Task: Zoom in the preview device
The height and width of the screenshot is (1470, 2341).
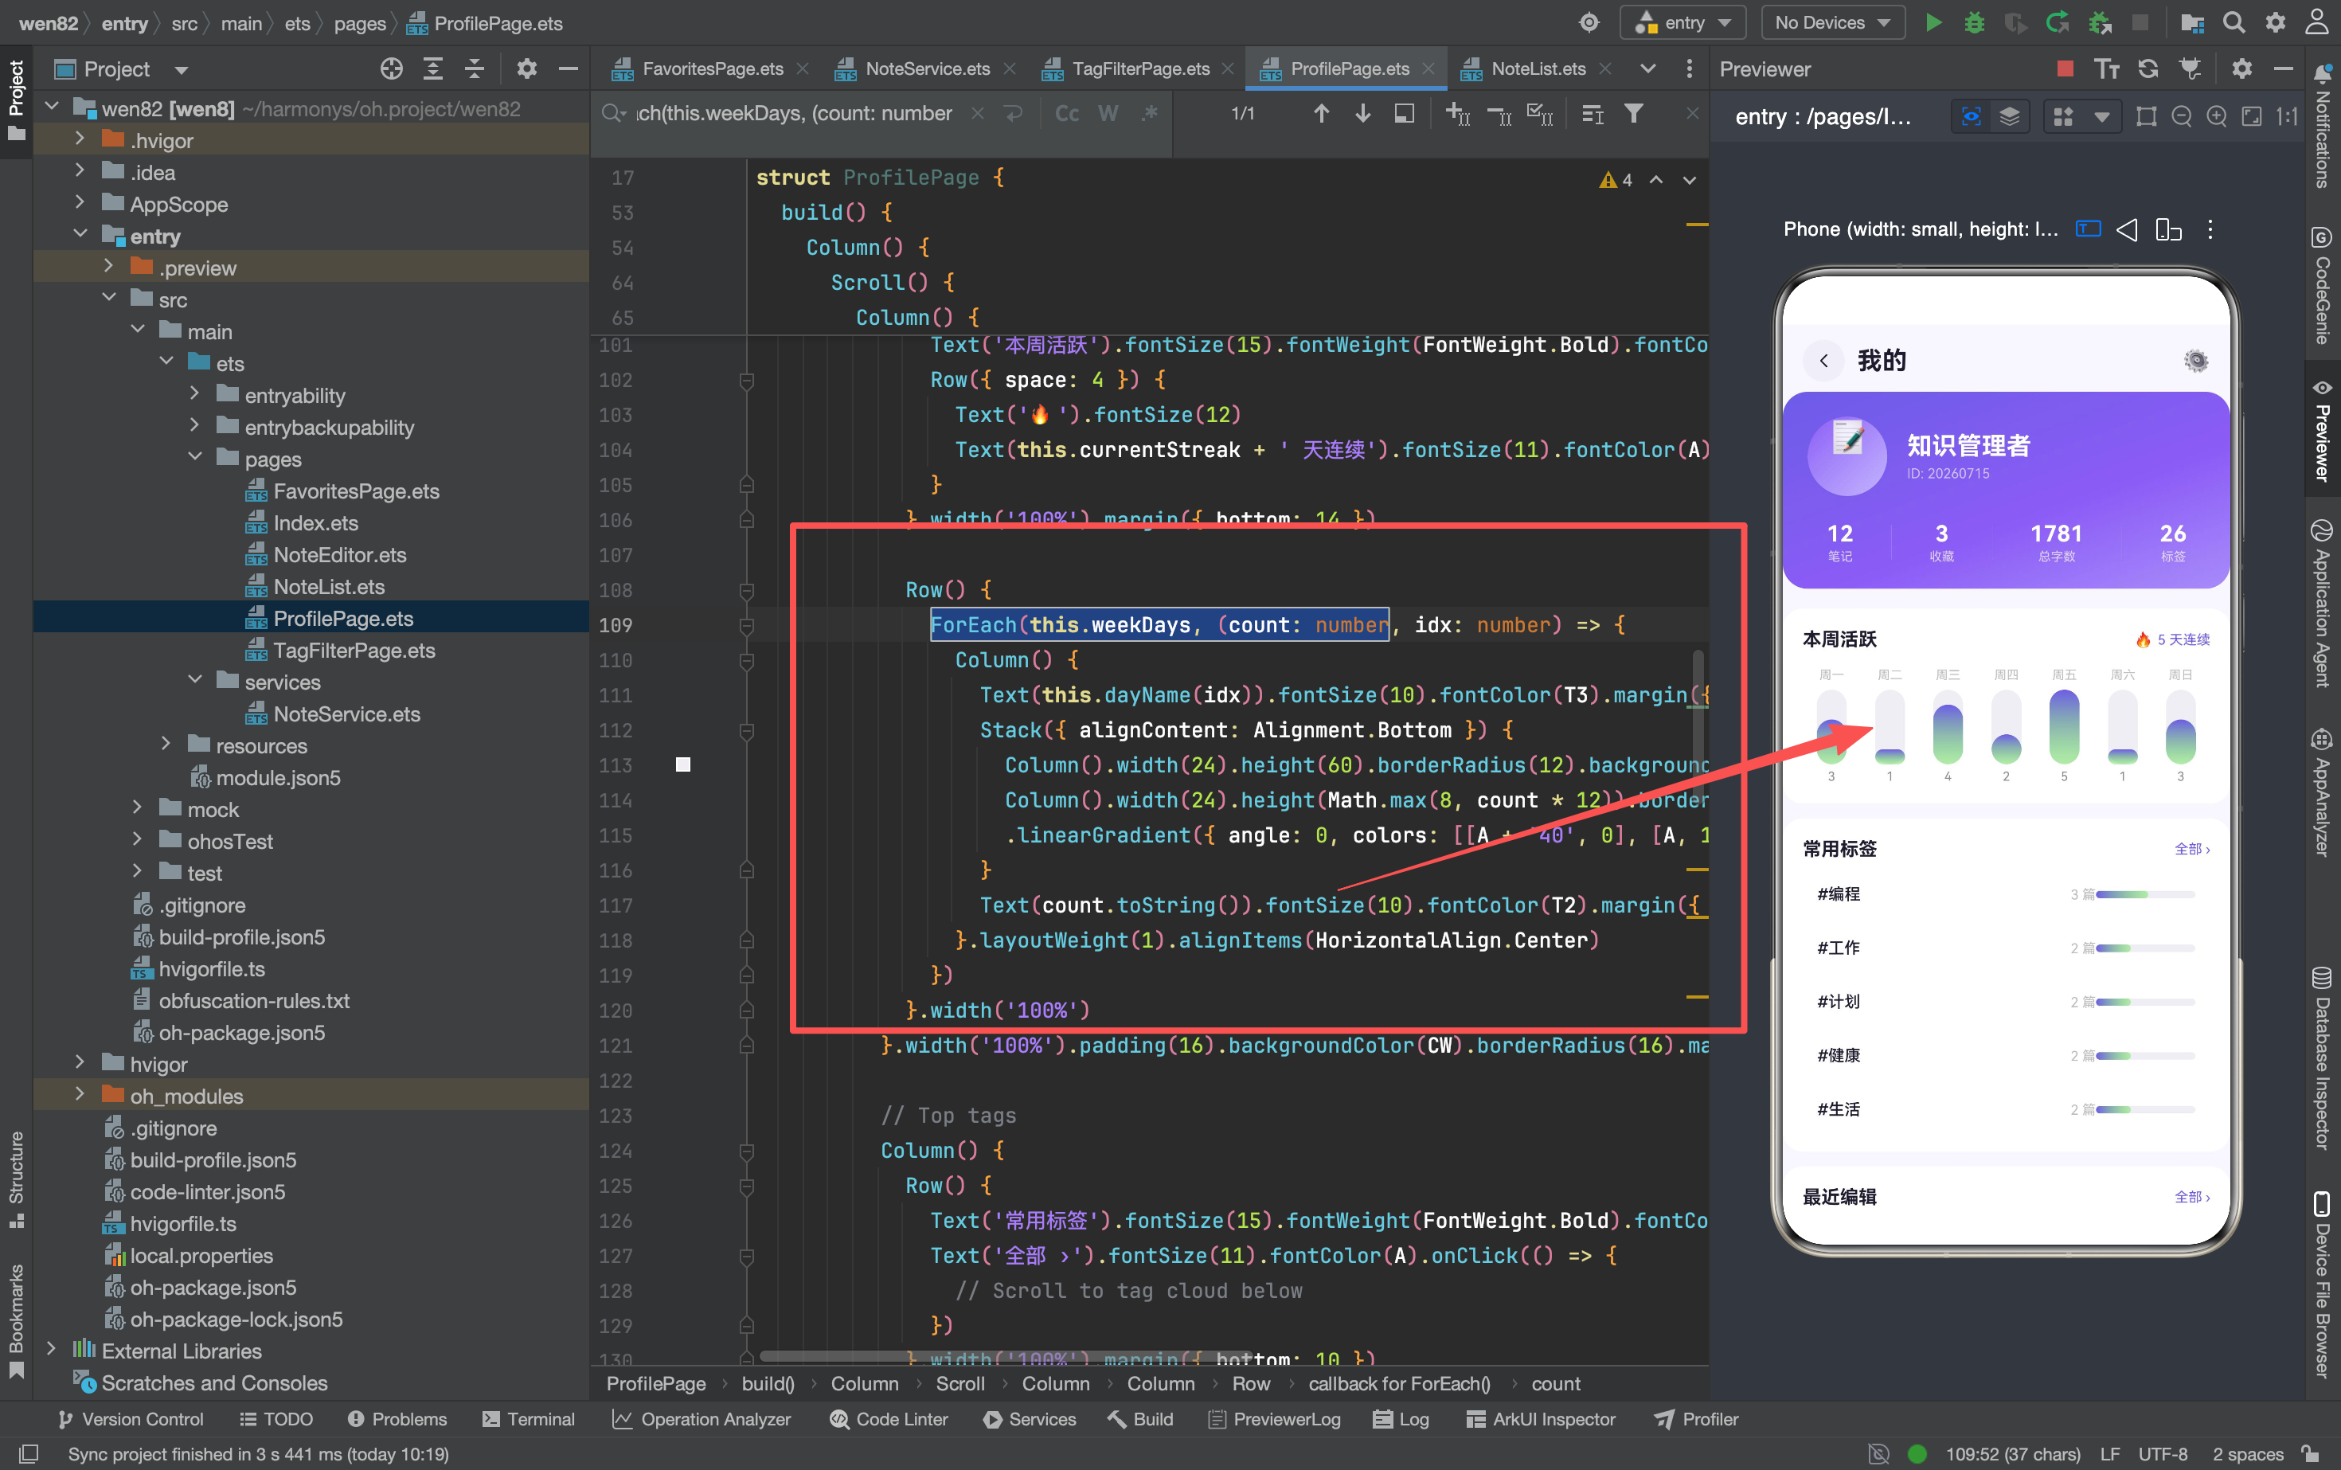Action: pyautogui.click(x=2217, y=117)
